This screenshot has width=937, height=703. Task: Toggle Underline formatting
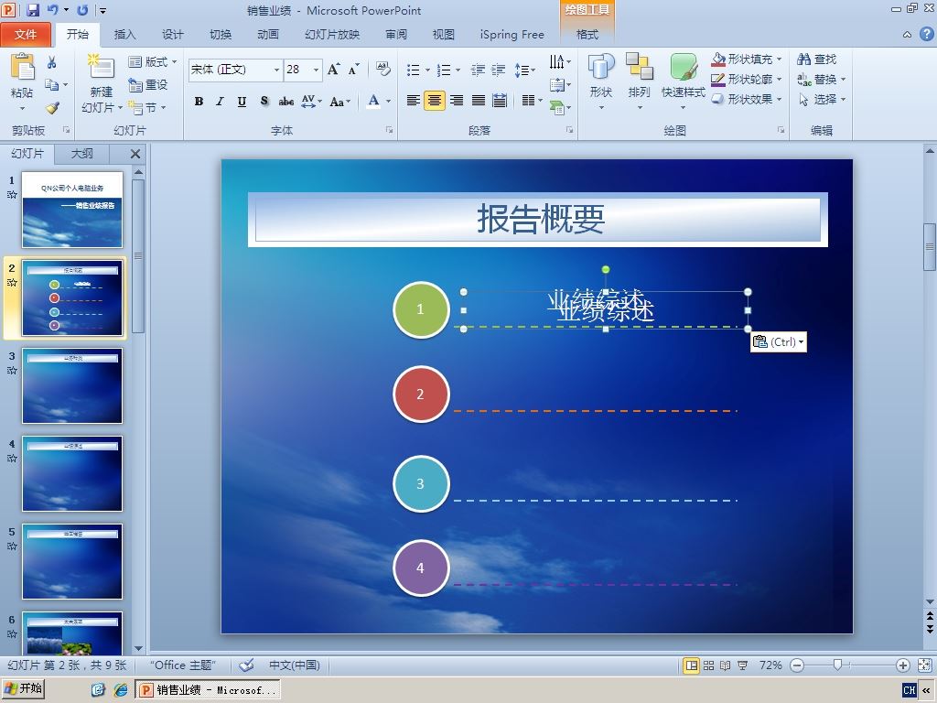(242, 102)
